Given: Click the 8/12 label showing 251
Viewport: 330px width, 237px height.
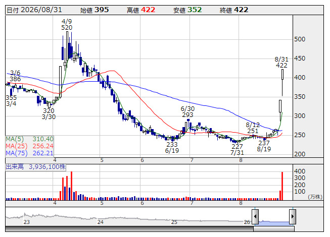Looking at the screenshot, I should (x=253, y=128).
